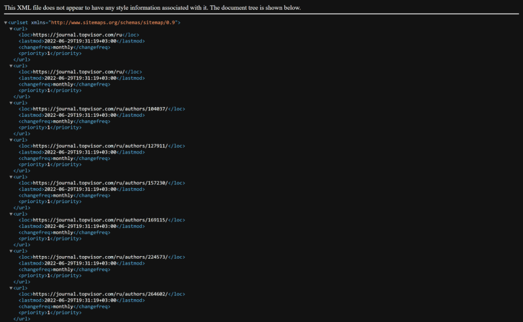
Task: Click the loc URL ending in authors/127911/
Action: click(x=101, y=146)
